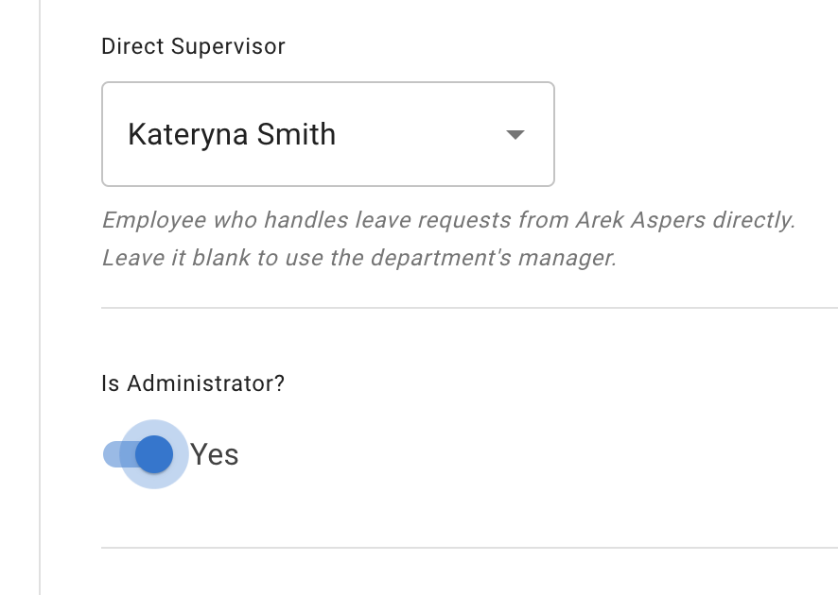
Task: Click the left form border line
Action: coord(39,297)
